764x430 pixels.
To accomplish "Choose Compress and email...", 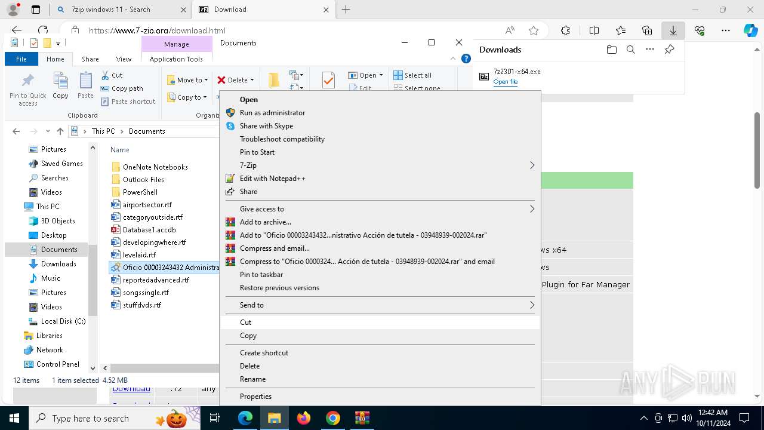I will pos(380,248).
